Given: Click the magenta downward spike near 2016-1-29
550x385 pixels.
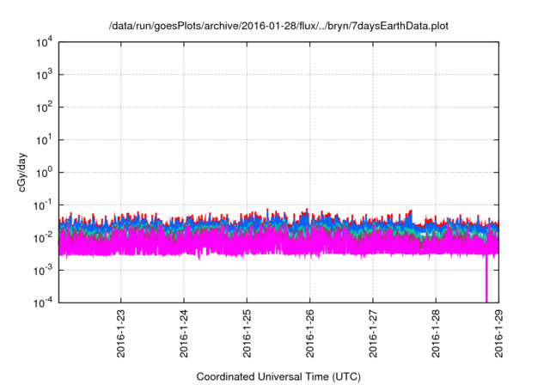Looking at the screenshot, I should click(x=486, y=278).
